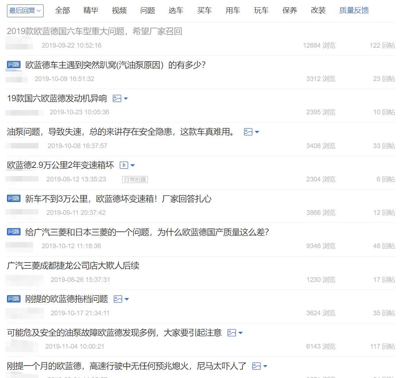This screenshot has width=401, height=378.
Task: Click timestamp 2019-10-09 16:51:32
Action: 65,79
